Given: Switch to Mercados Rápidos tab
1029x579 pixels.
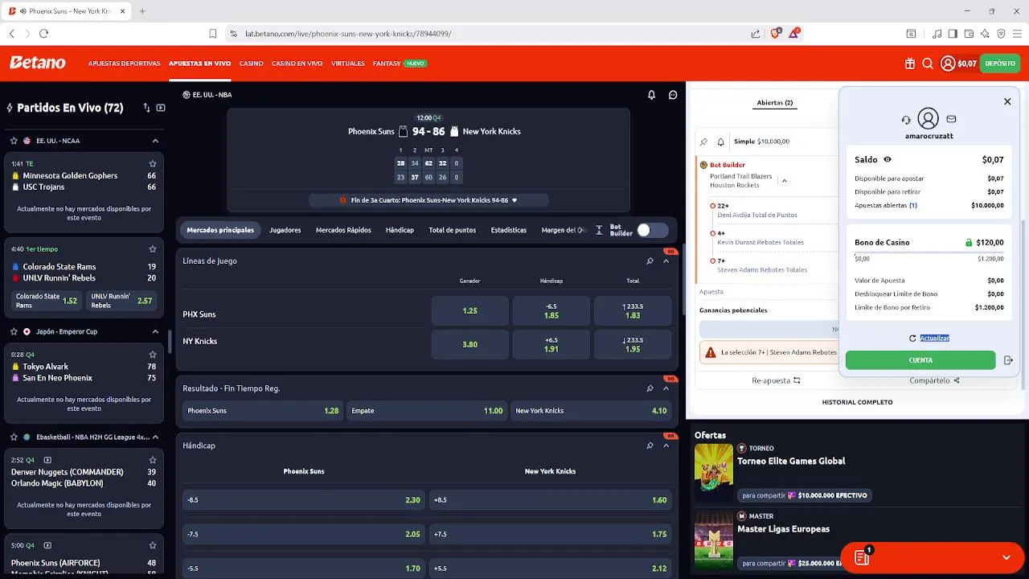Looking at the screenshot, I should (x=343, y=230).
